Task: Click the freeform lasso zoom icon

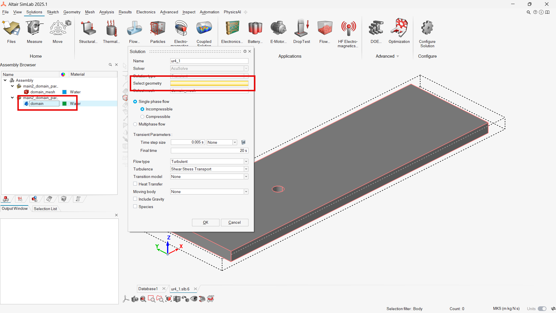Action: 160,299
